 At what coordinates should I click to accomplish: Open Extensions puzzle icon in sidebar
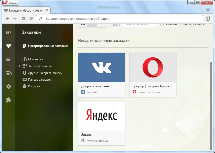point(9,100)
